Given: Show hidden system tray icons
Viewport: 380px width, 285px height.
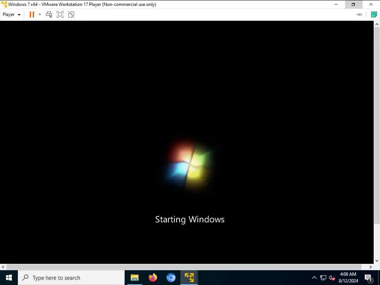Looking at the screenshot, I should pyautogui.click(x=314, y=278).
